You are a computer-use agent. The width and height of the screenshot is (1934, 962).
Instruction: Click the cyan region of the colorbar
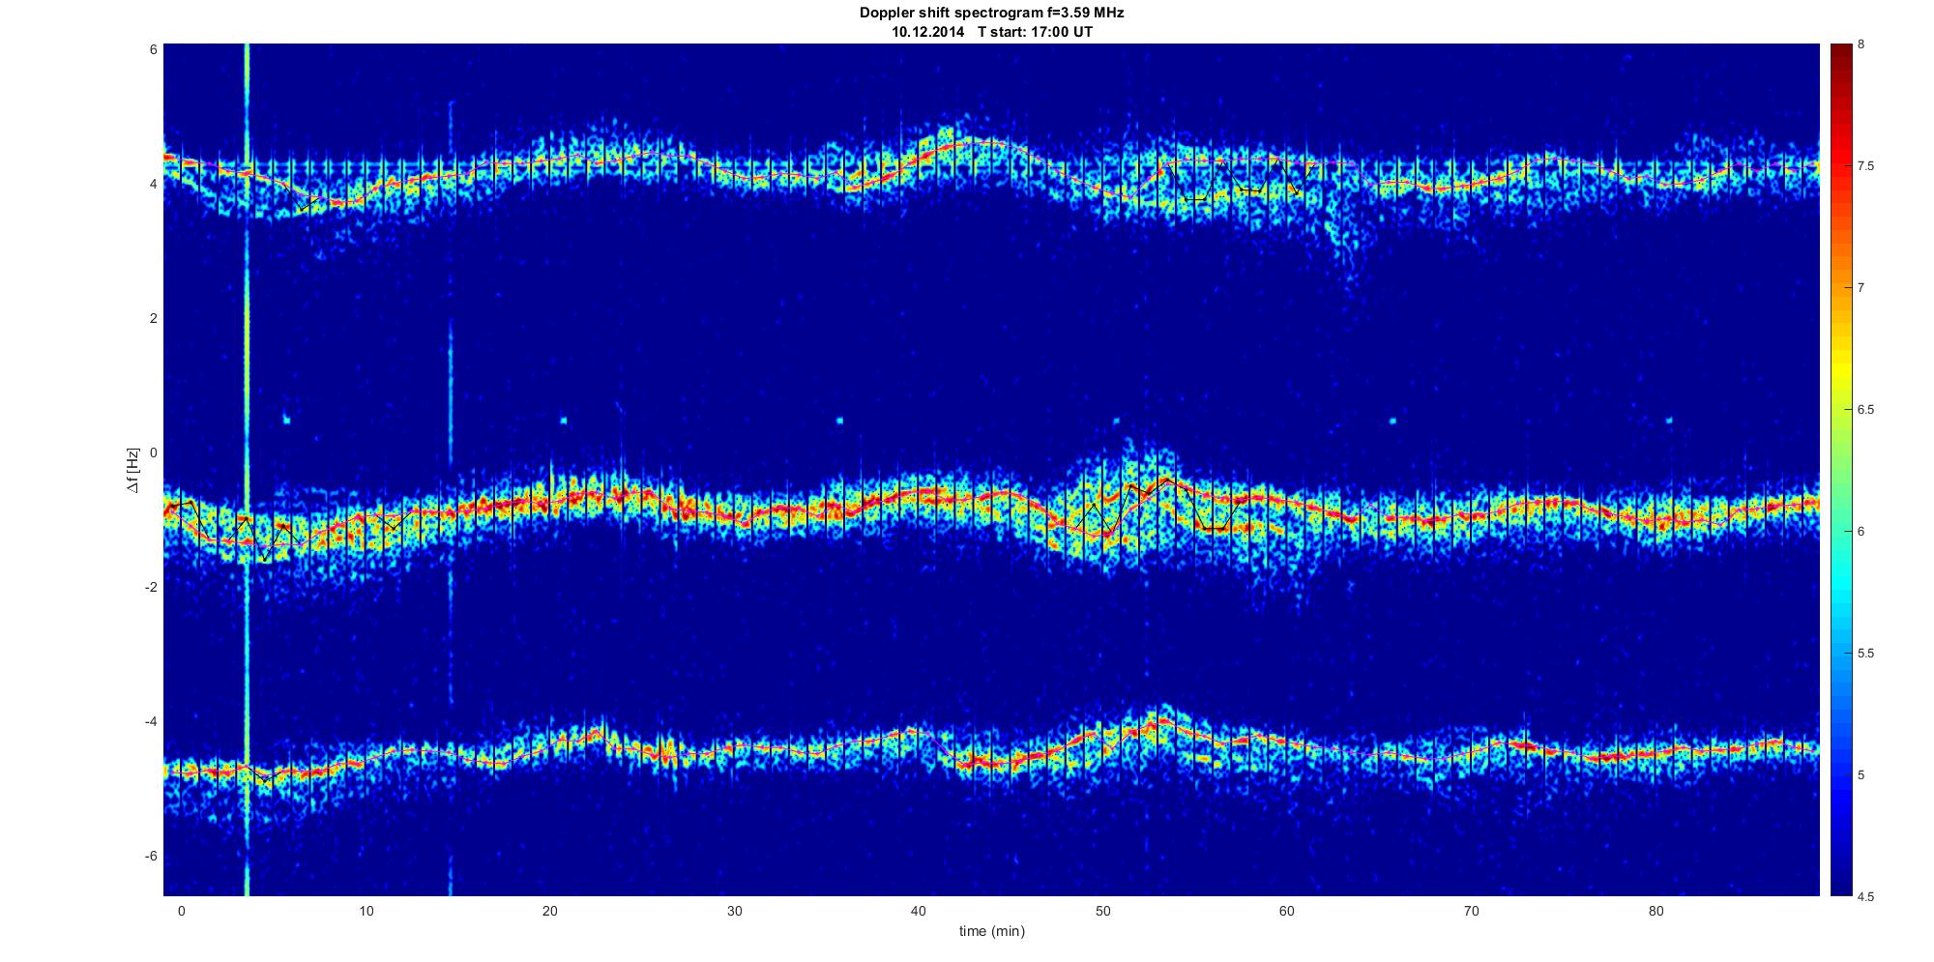tap(1840, 580)
